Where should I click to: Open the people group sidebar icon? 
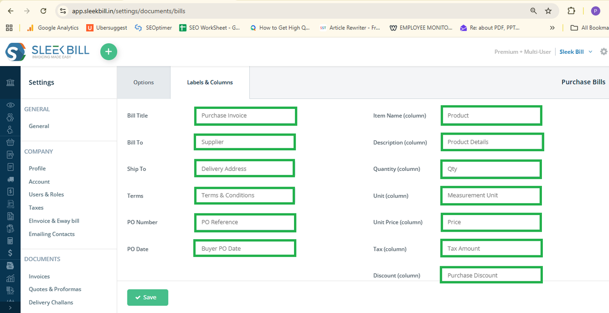coord(10,117)
